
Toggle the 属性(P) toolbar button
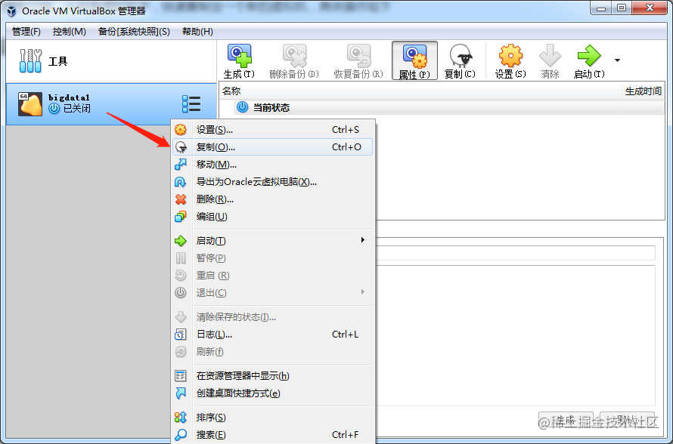pyautogui.click(x=414, y=61)
